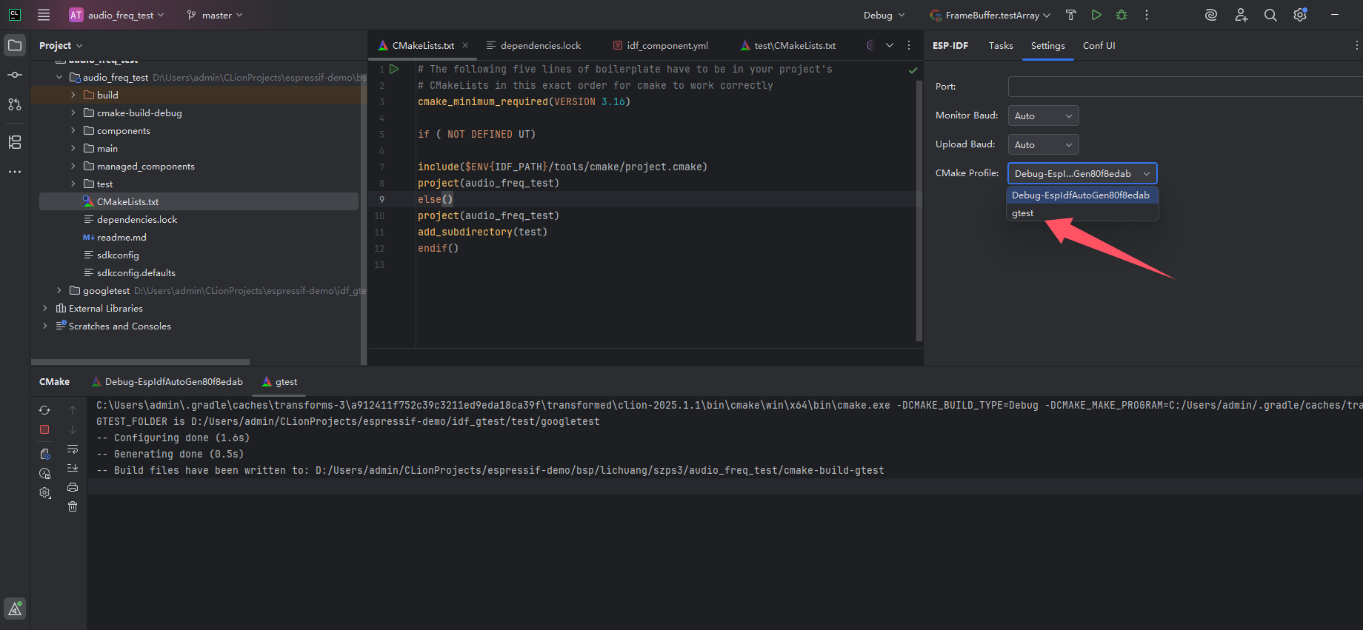
Task: Stop CMake reload red square
Action: (44, 429)
